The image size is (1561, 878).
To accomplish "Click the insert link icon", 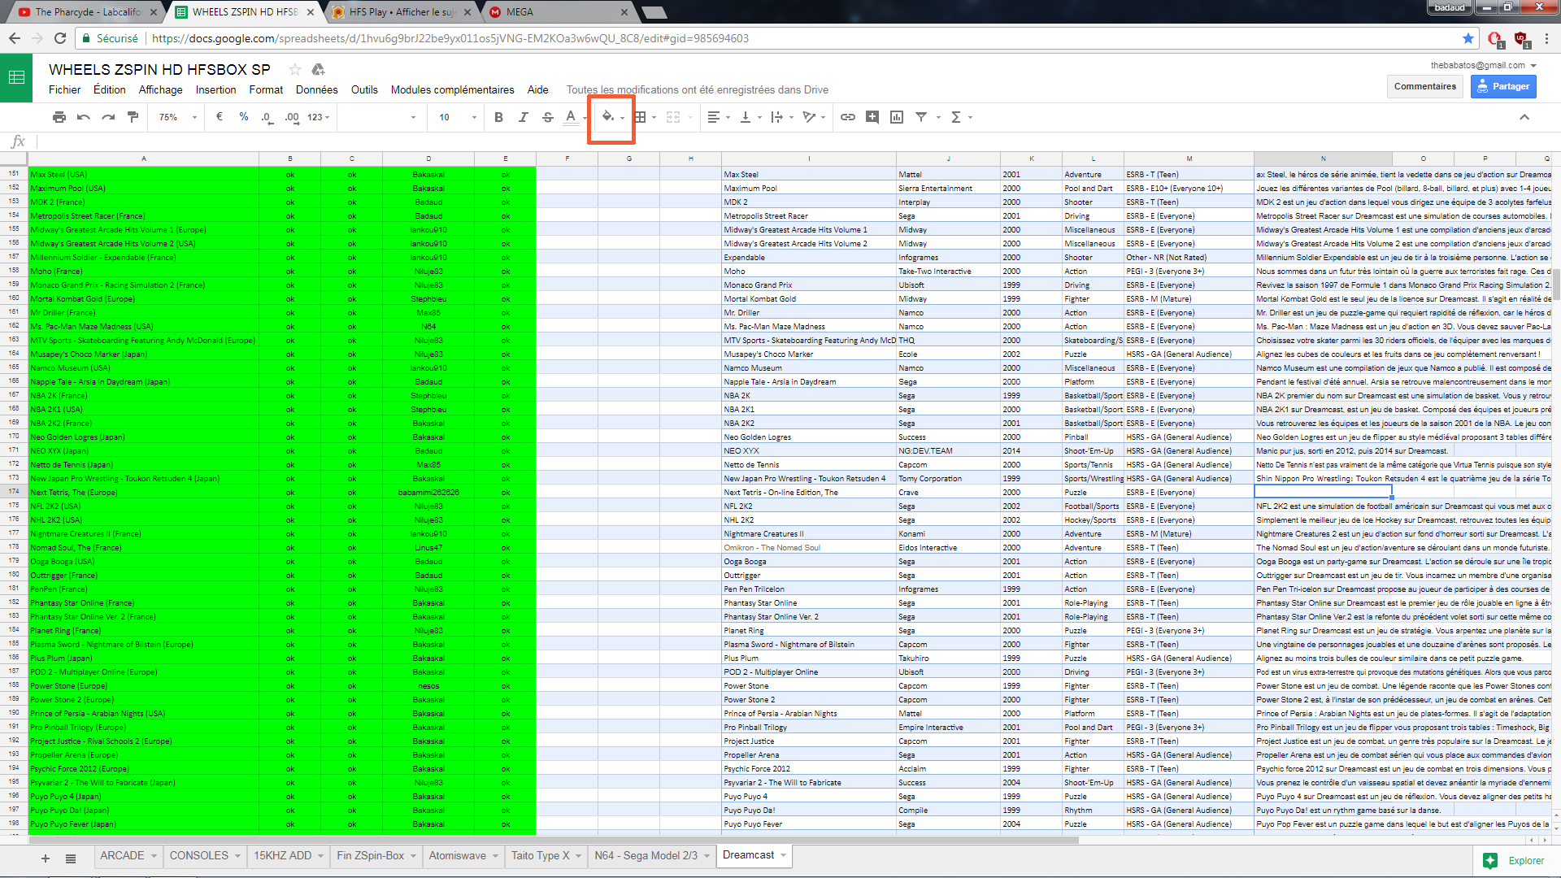I will 848,117.
